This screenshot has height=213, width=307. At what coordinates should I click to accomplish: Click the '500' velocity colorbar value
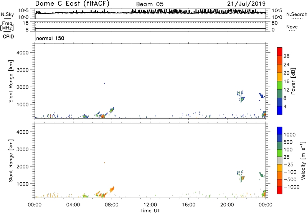(x=288, y=142)
